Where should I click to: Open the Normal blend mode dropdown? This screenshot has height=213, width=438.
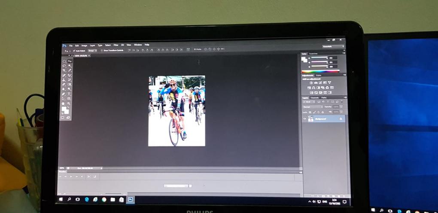pos(312,106)
